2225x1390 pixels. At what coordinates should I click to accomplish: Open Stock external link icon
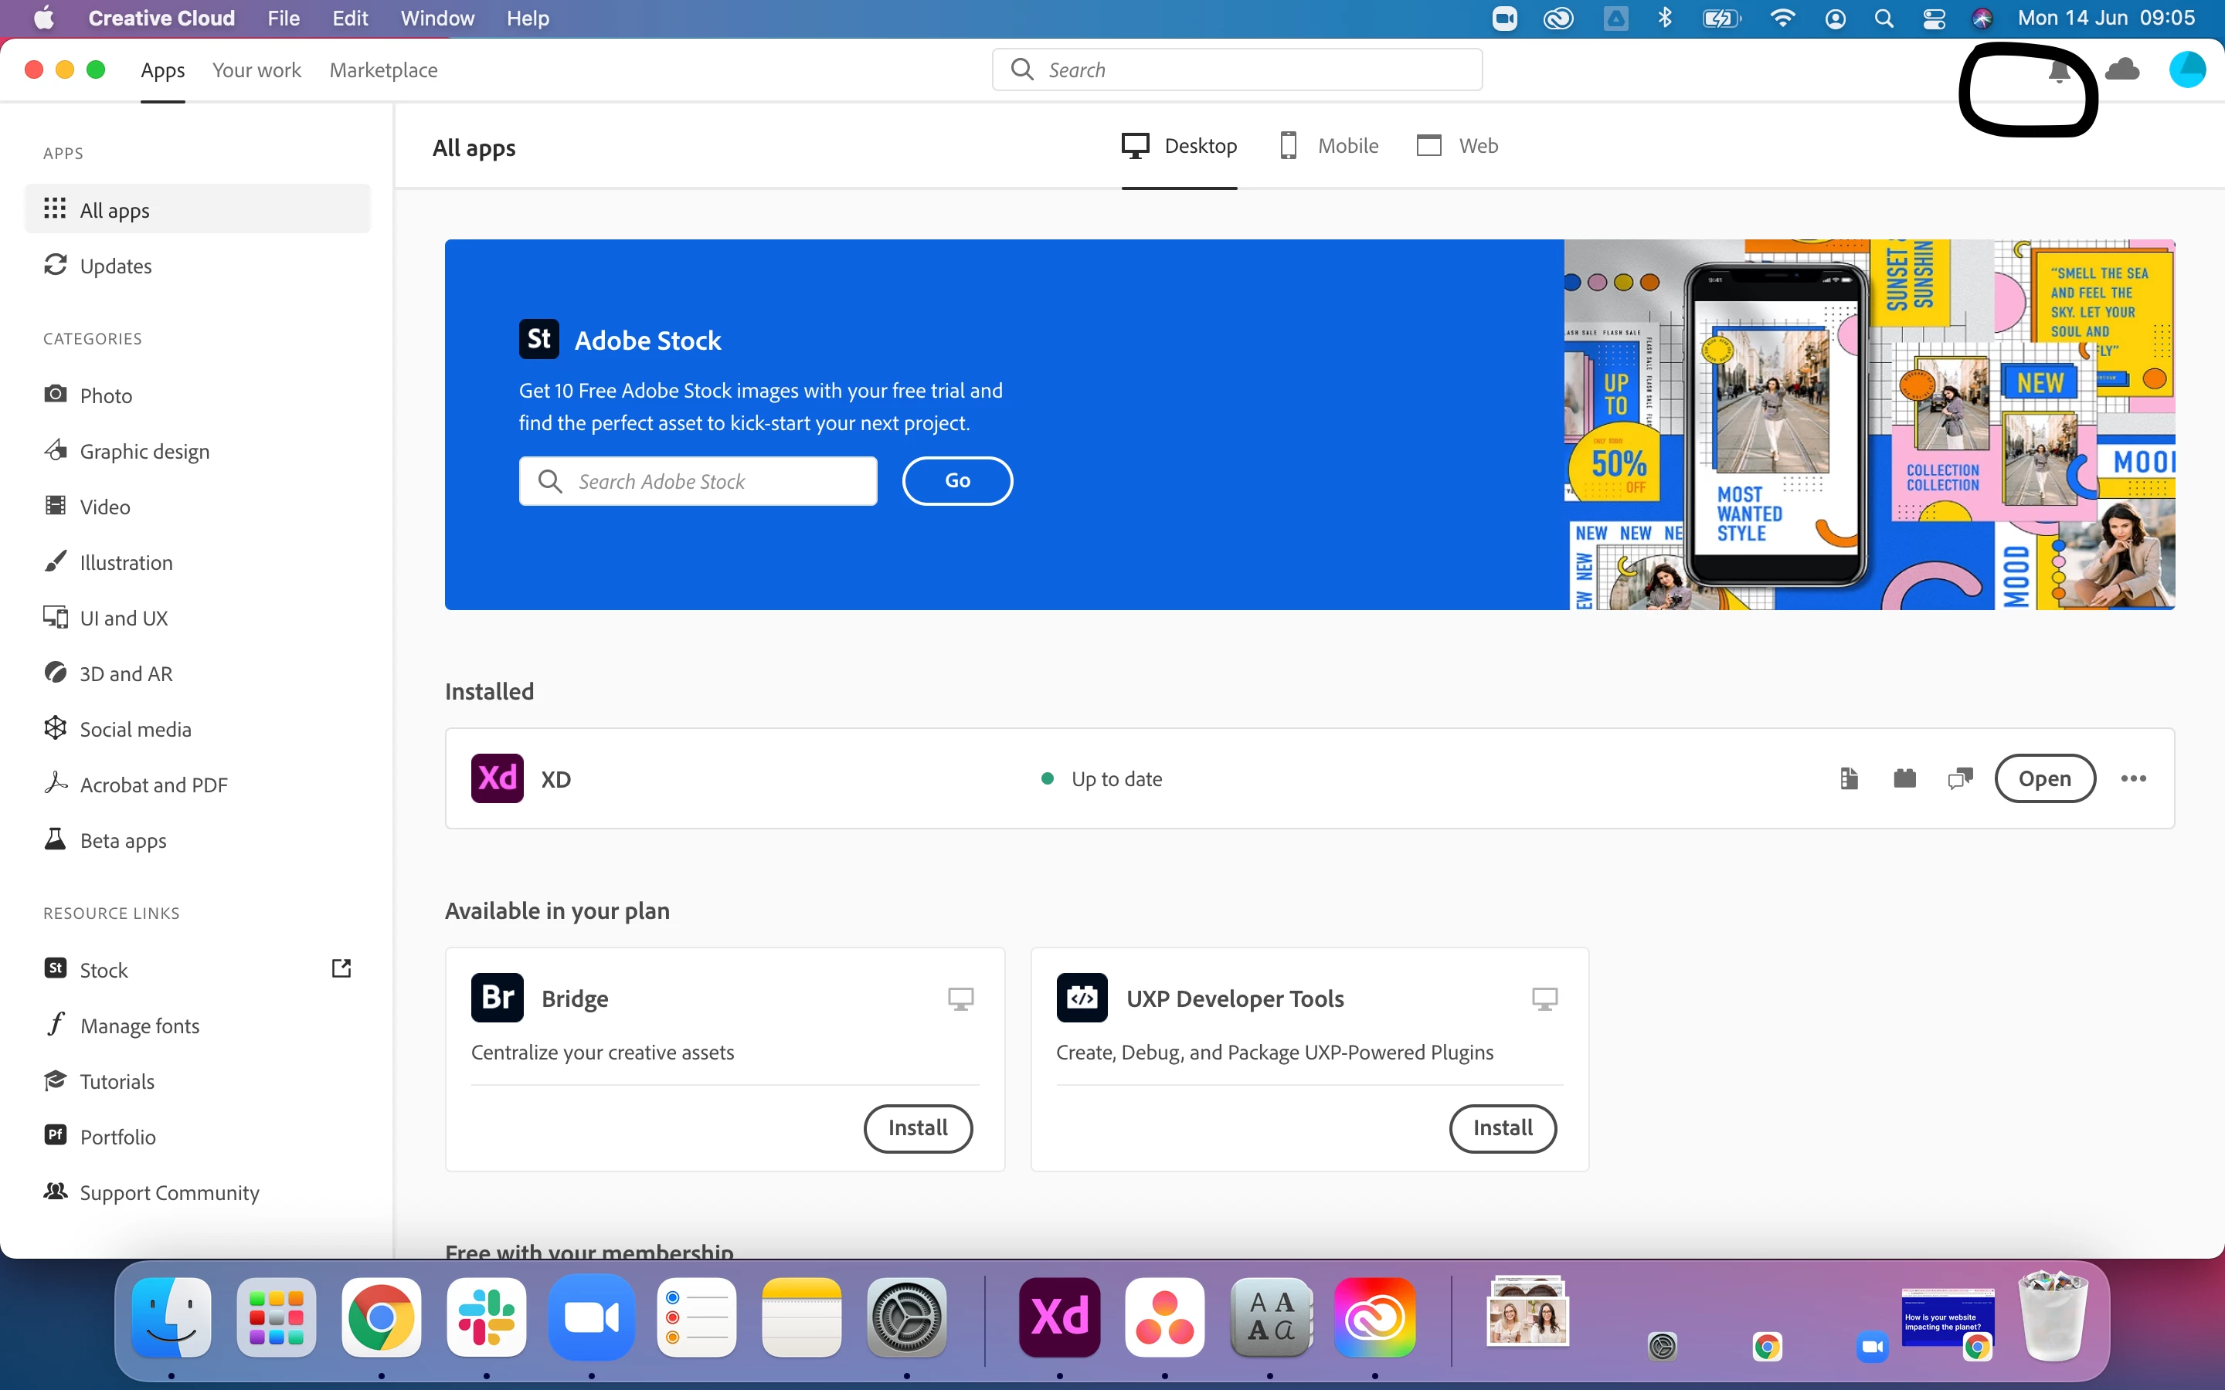[x=341, y=968]
